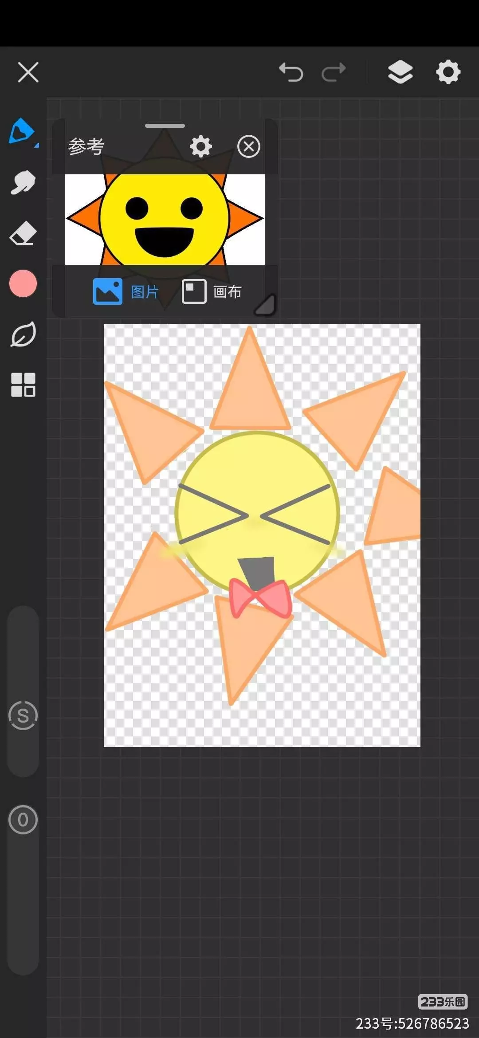This screenshot has width=479, height=1038.
Task: Switch reference source to 图片
Action: [126, 291]
